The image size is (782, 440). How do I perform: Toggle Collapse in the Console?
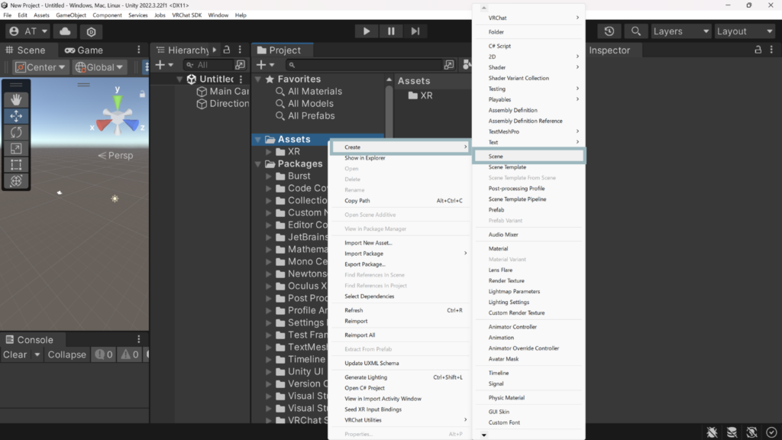66,354
